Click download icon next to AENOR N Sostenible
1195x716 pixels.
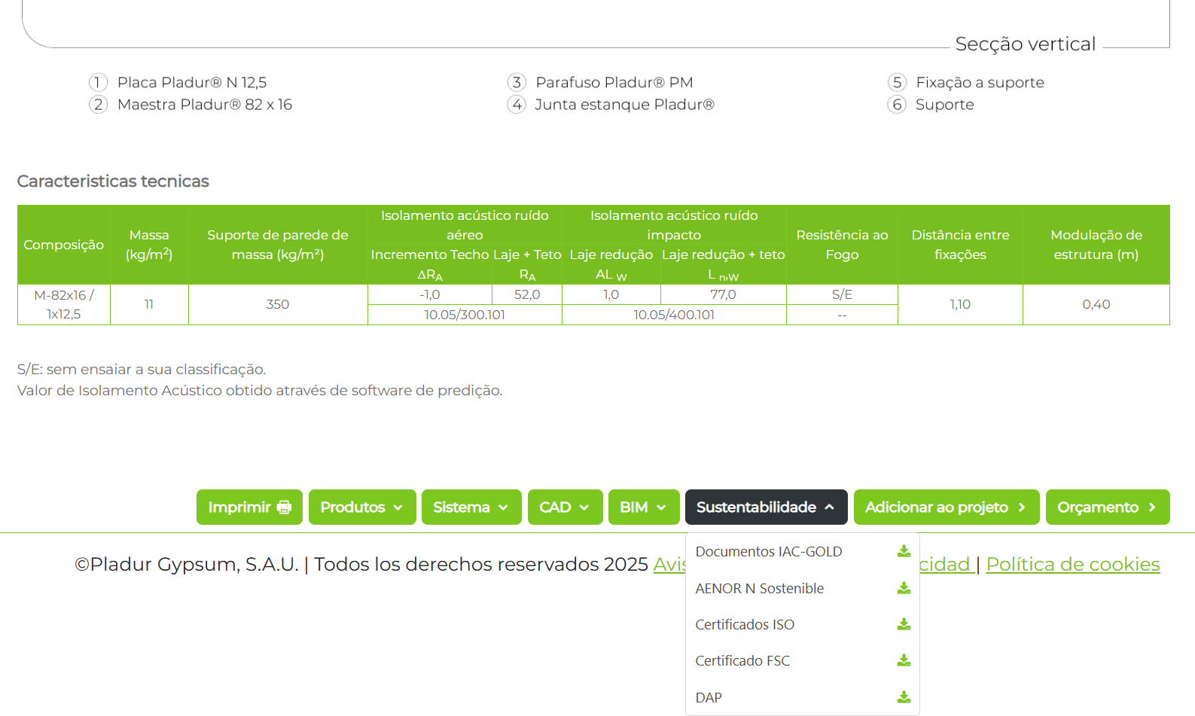(904, 588)
